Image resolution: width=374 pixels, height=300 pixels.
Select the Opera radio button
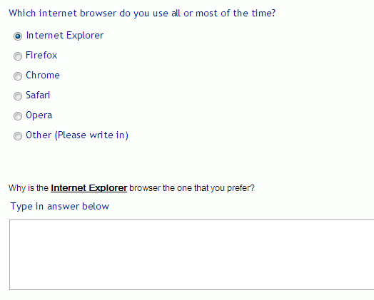tap(18, 116)
